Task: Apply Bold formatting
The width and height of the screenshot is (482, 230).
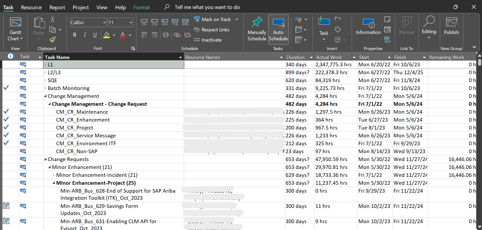Action: point(75,35)
